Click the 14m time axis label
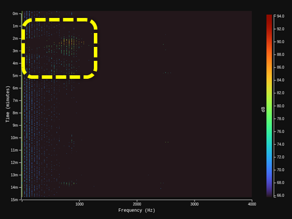This screenshot has height=219, width=292. point(14,187)
